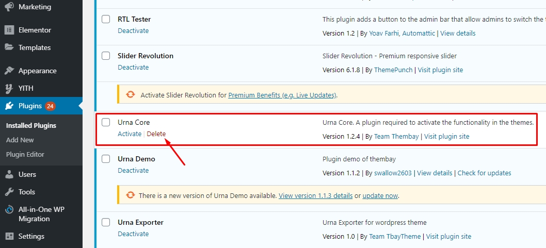Open the Plugin Editor submenu item
Screen dimensions: 546x248
[x=25, y=154]
